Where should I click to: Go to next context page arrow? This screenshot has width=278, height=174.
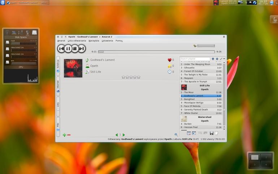tap(123, 135)
